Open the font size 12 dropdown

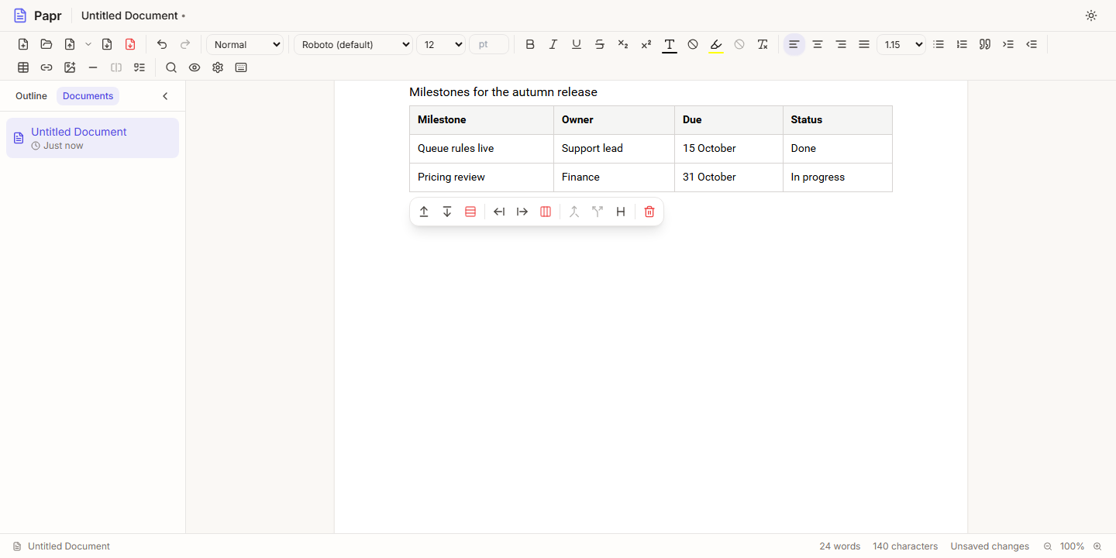click(x=441, y=44)
